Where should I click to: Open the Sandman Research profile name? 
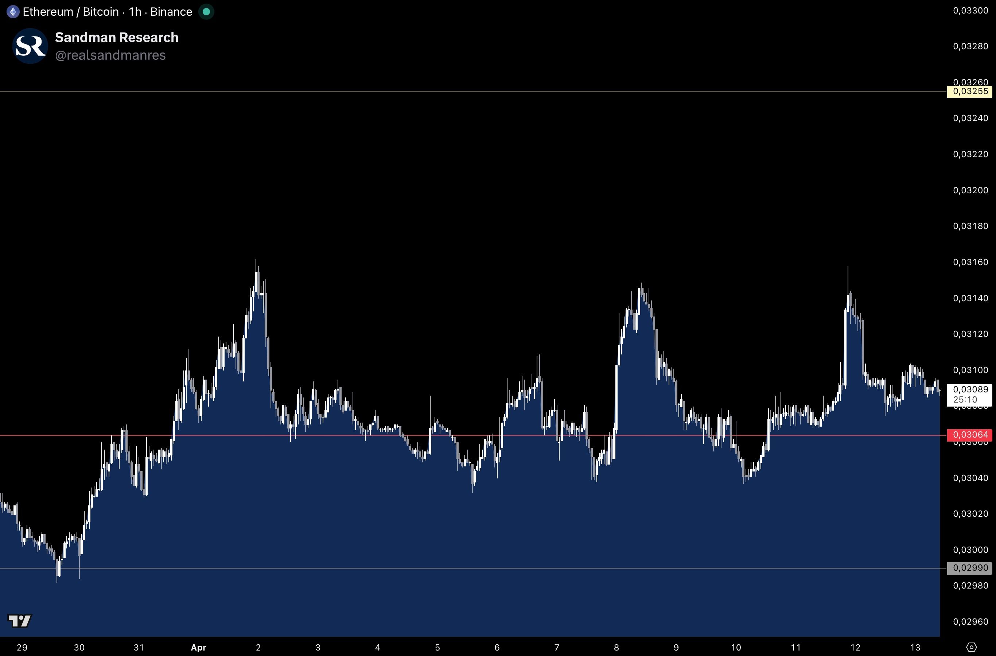click(x=116, y=37)
